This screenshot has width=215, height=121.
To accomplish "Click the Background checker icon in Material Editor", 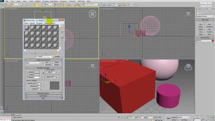I will click(62, 32).
